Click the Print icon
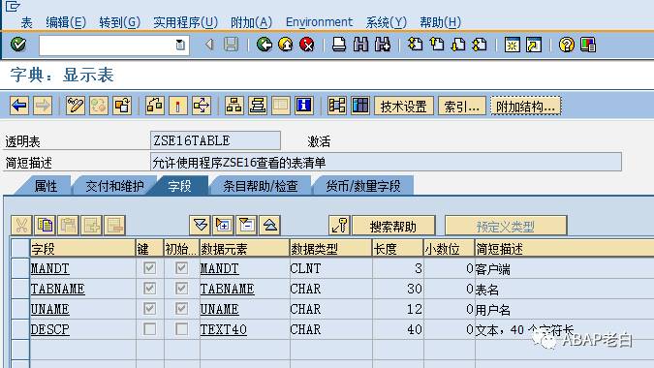This screenshot has height=368, width=654. [339, 45]
